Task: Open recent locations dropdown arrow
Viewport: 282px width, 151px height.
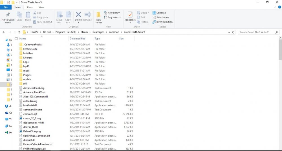Action: coord(15,32)
